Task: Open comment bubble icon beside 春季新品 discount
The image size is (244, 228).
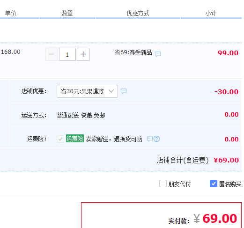Action: (158, 54)
